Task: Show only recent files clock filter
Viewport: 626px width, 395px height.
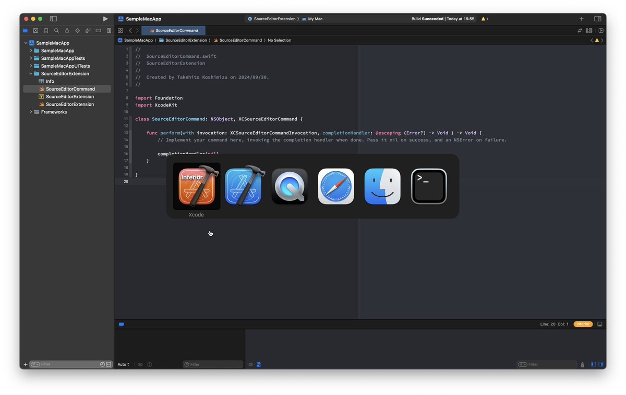Action: pyautogui.click(x=103, y=364)
